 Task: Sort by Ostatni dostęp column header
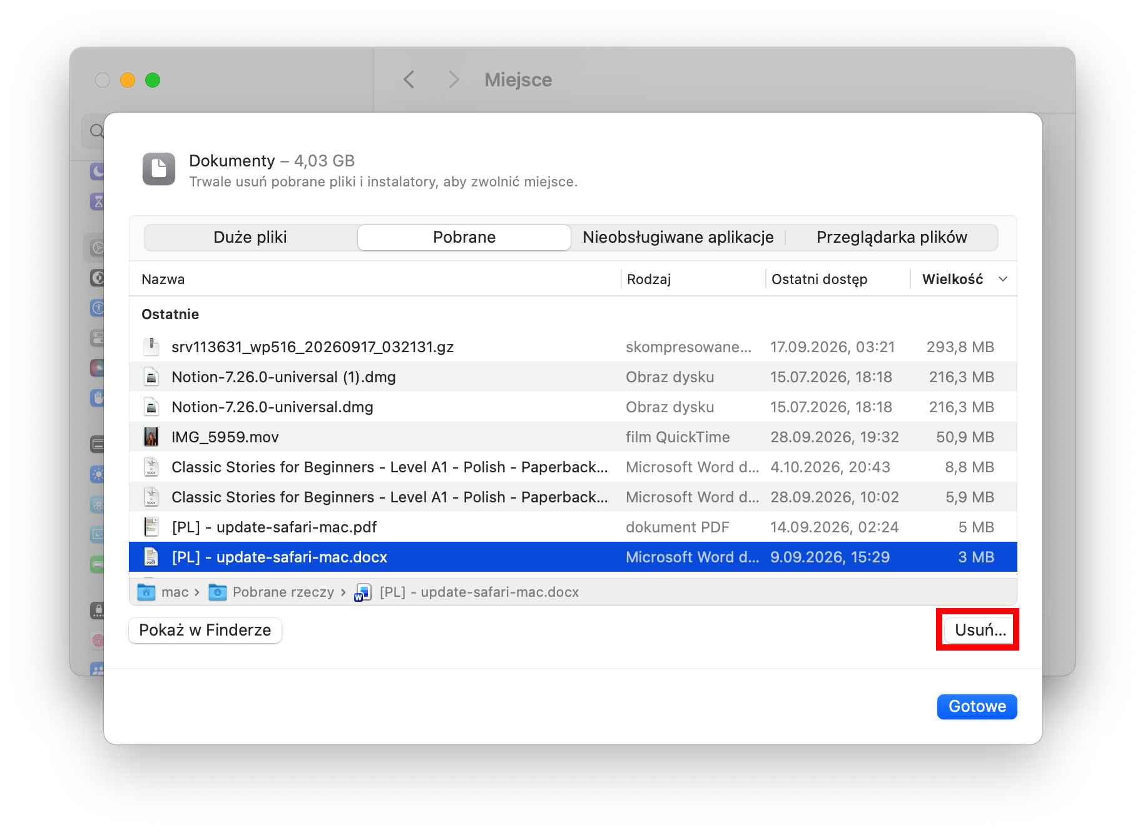click(x=819, y=279)
